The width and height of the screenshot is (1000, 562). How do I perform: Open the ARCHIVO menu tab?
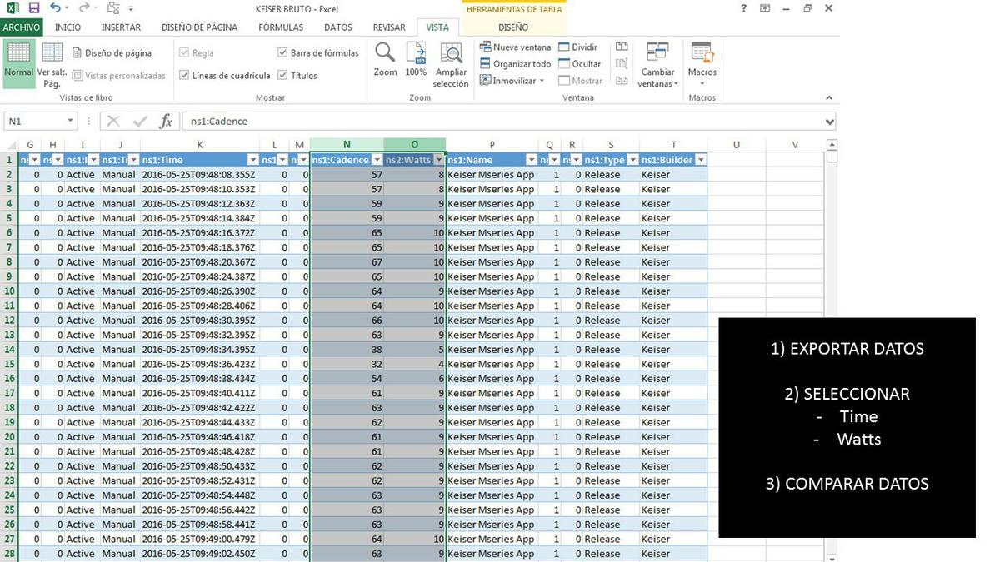point(21,27)
